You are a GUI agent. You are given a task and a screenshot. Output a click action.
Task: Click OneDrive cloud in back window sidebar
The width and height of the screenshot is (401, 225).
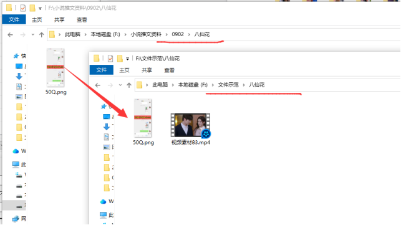click(x=16, y=151)
